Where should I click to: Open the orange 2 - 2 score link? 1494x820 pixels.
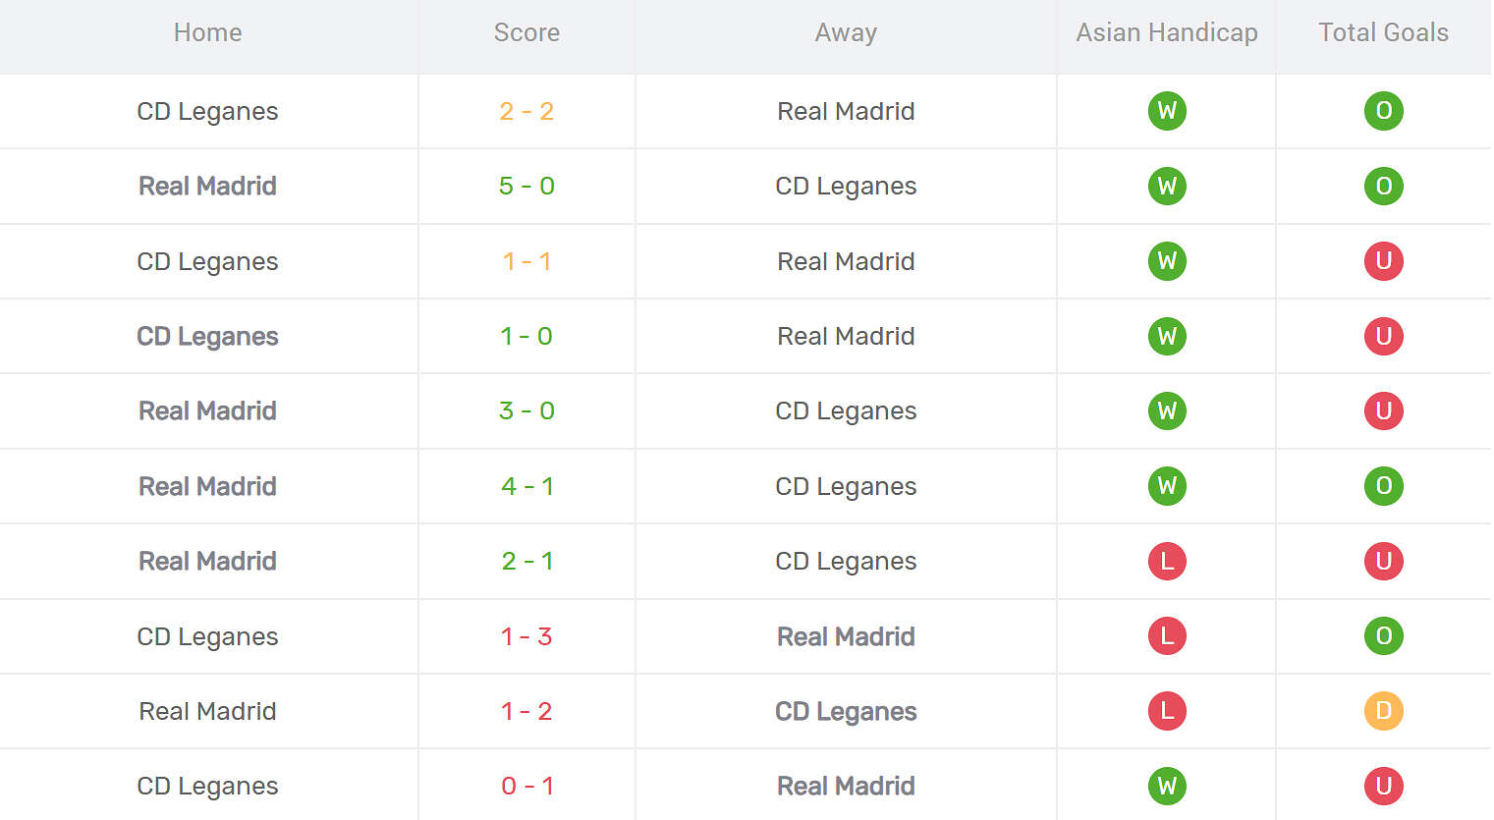[x=526, y=111]
